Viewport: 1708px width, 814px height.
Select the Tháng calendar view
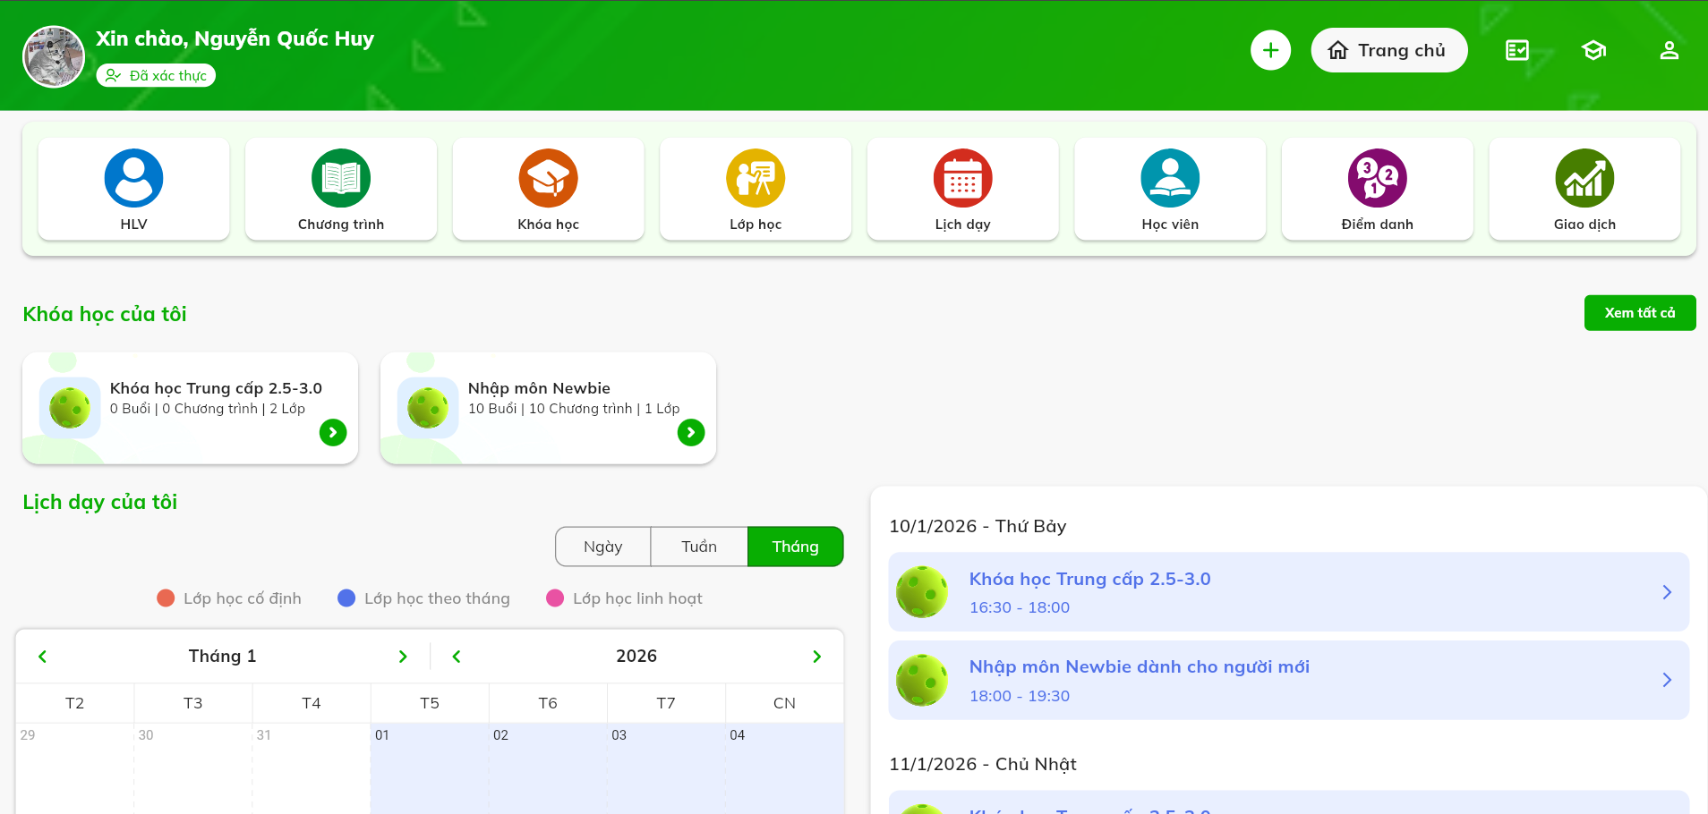[795, 547]
